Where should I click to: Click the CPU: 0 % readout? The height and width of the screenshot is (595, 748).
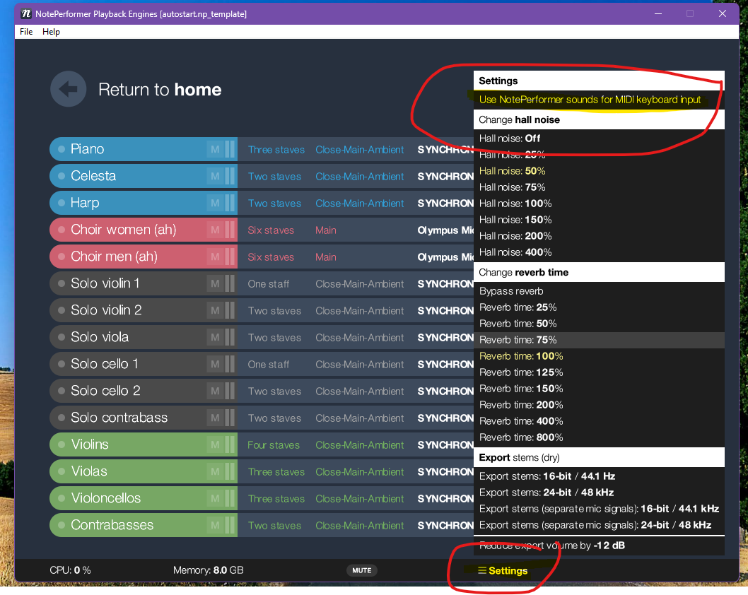coord(70,570)
